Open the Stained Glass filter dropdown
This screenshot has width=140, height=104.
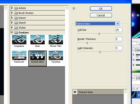click(x=118, y=24)
